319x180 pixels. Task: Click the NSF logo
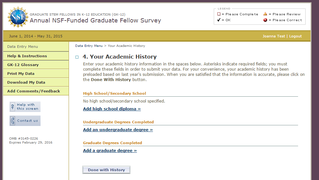pos(18,17)
